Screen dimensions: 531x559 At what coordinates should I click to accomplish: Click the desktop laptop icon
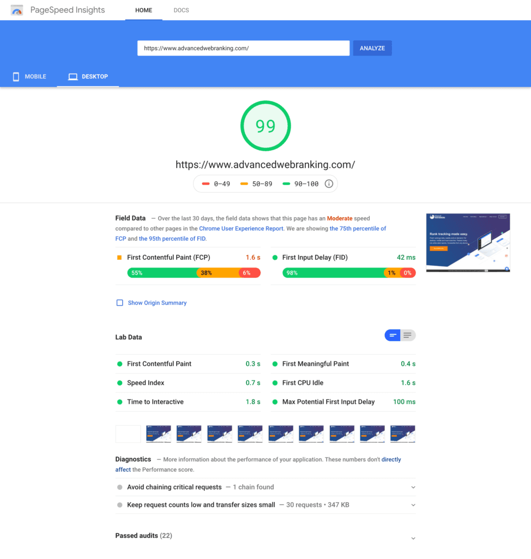point(73,76)
